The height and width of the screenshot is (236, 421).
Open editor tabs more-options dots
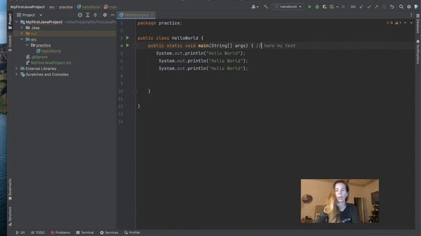pyautogui.click(x=411, y=15)
